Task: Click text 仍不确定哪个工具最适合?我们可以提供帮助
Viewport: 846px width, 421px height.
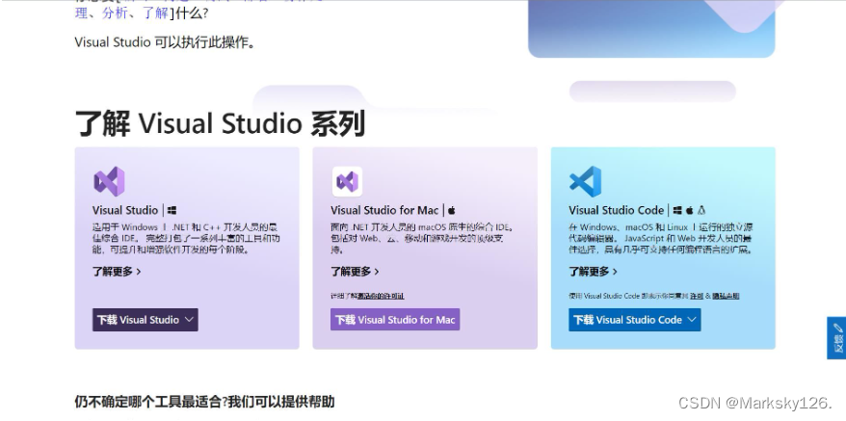Action: coord(204,402)
